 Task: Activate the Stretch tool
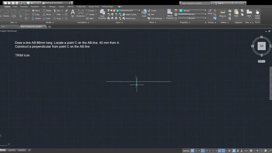(36, 18)
